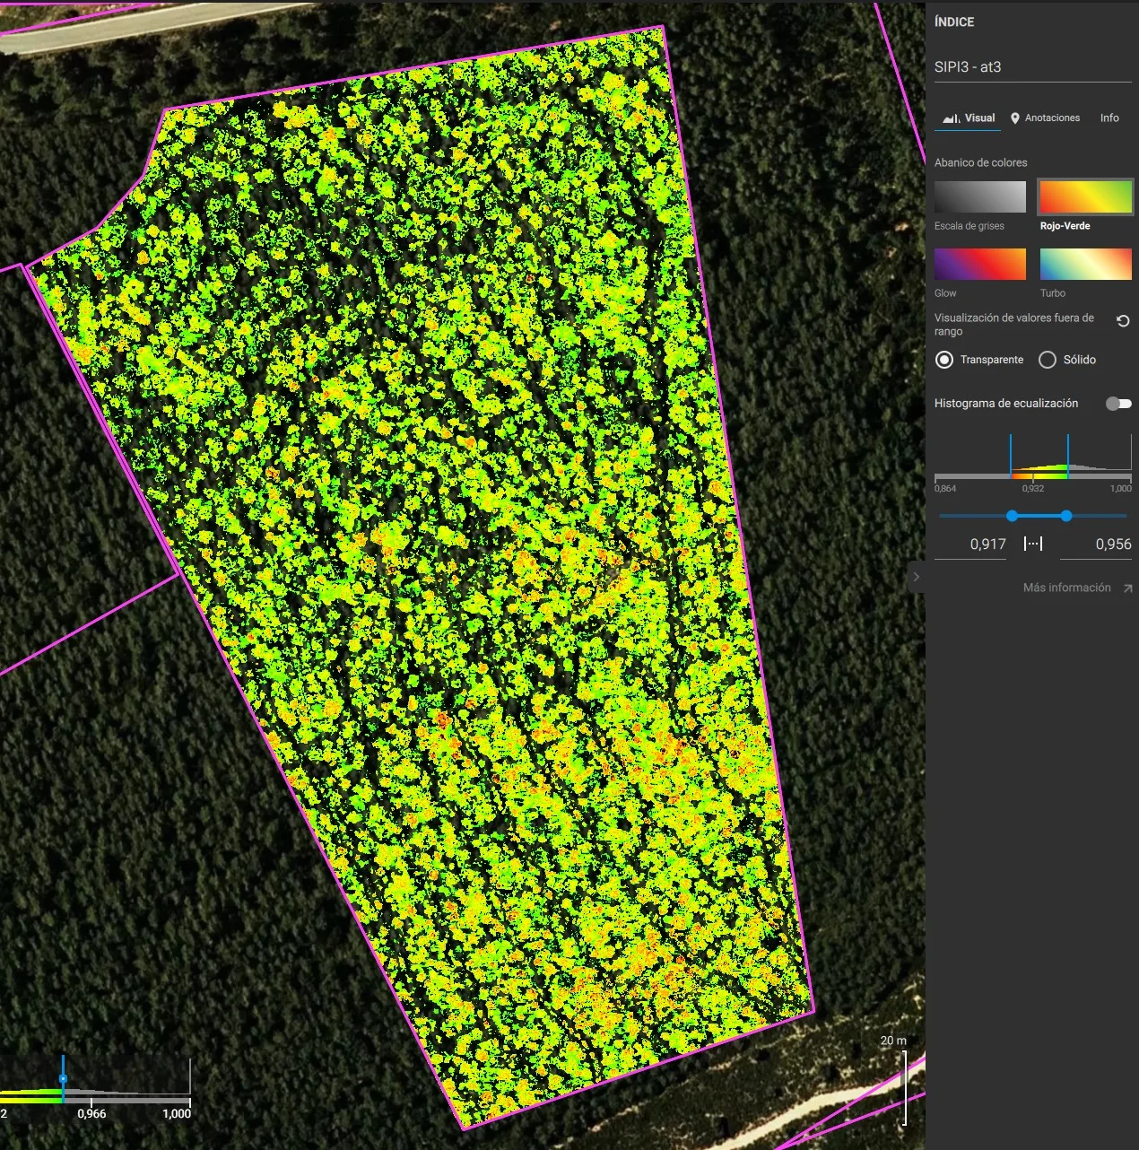Open the Anotaciones tab
The image size is (1139, 1150).
pos(1045,118)
